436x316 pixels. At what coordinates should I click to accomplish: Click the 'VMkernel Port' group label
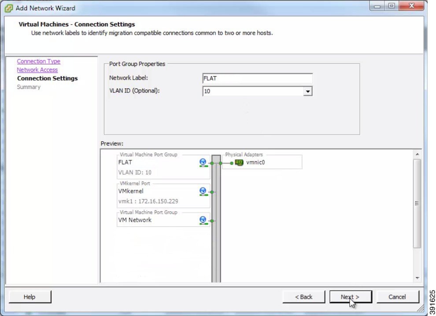135,184
